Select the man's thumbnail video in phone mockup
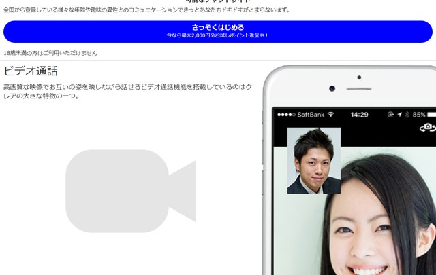The width and height of the screenshot is (436, 275). click(x=313, y=160)
